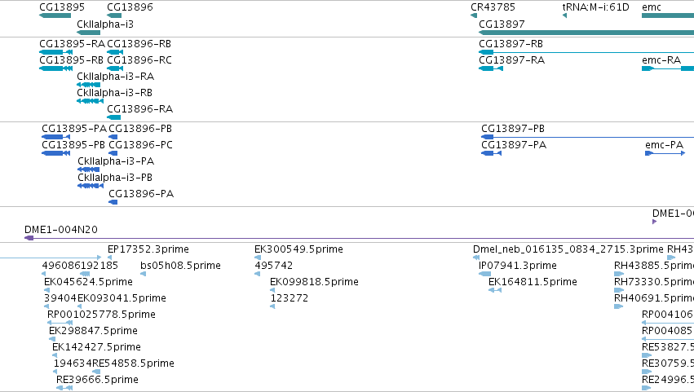
Task: Select the RP001025778.5prime EST glyph
Action: click(x=60, y=323)
